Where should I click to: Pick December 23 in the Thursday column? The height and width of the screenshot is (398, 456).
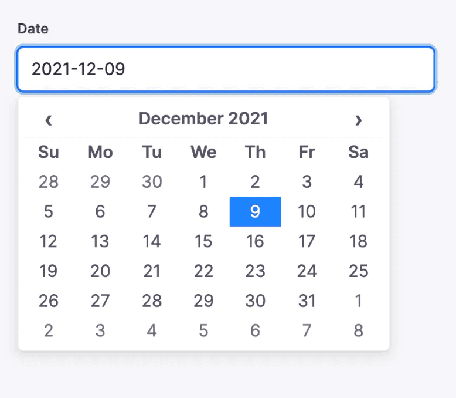(256, 271)
